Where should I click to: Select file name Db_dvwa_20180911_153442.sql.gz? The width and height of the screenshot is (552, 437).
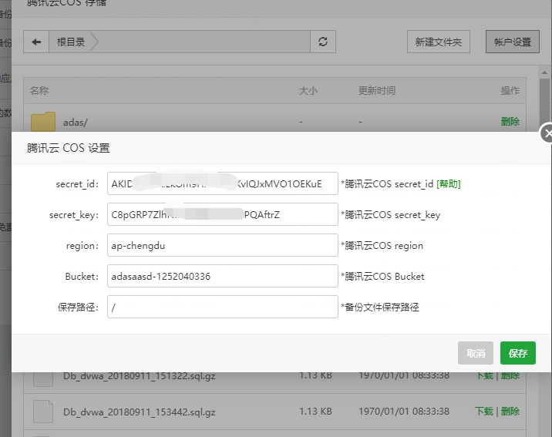139,412
